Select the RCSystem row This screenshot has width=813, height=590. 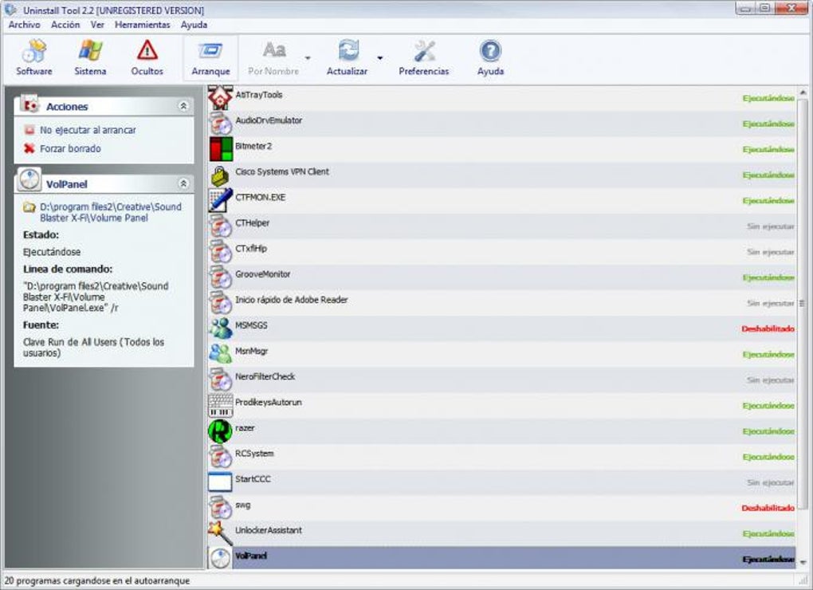501,457
